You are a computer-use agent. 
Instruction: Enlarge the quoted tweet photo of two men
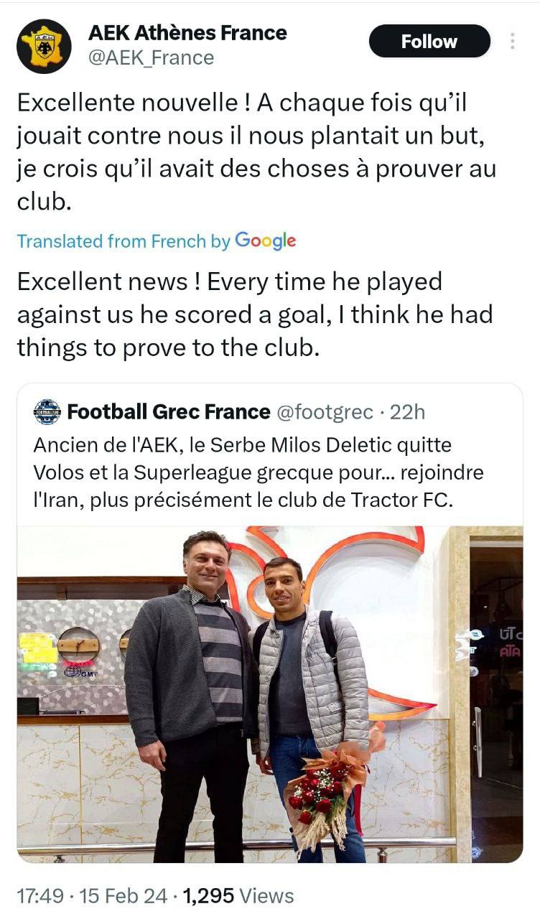click(x=270, y=694)
